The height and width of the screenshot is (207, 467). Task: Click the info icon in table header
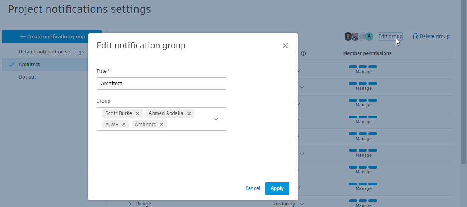pyautogui.click(x=304, y=53)
